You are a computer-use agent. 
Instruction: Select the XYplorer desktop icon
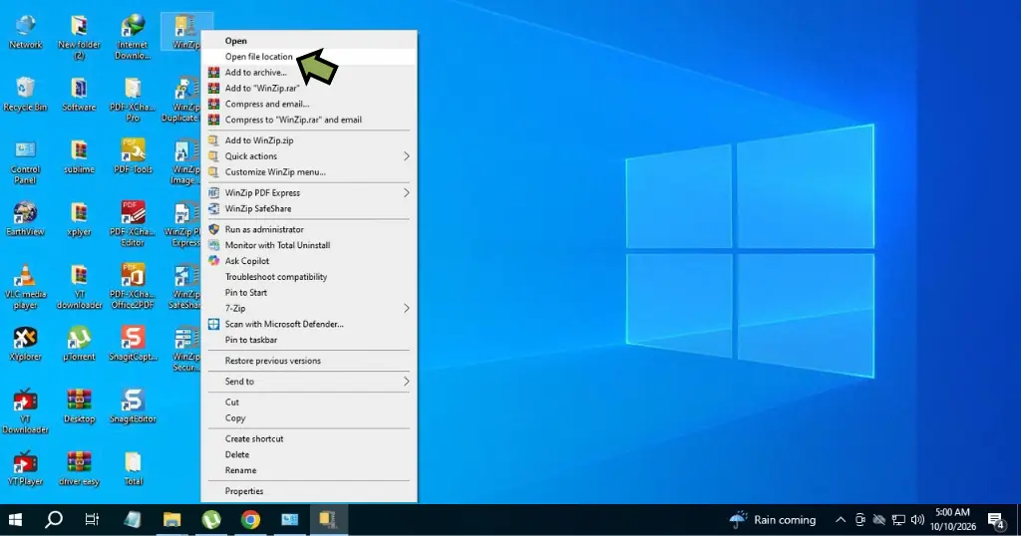point(25,344)
